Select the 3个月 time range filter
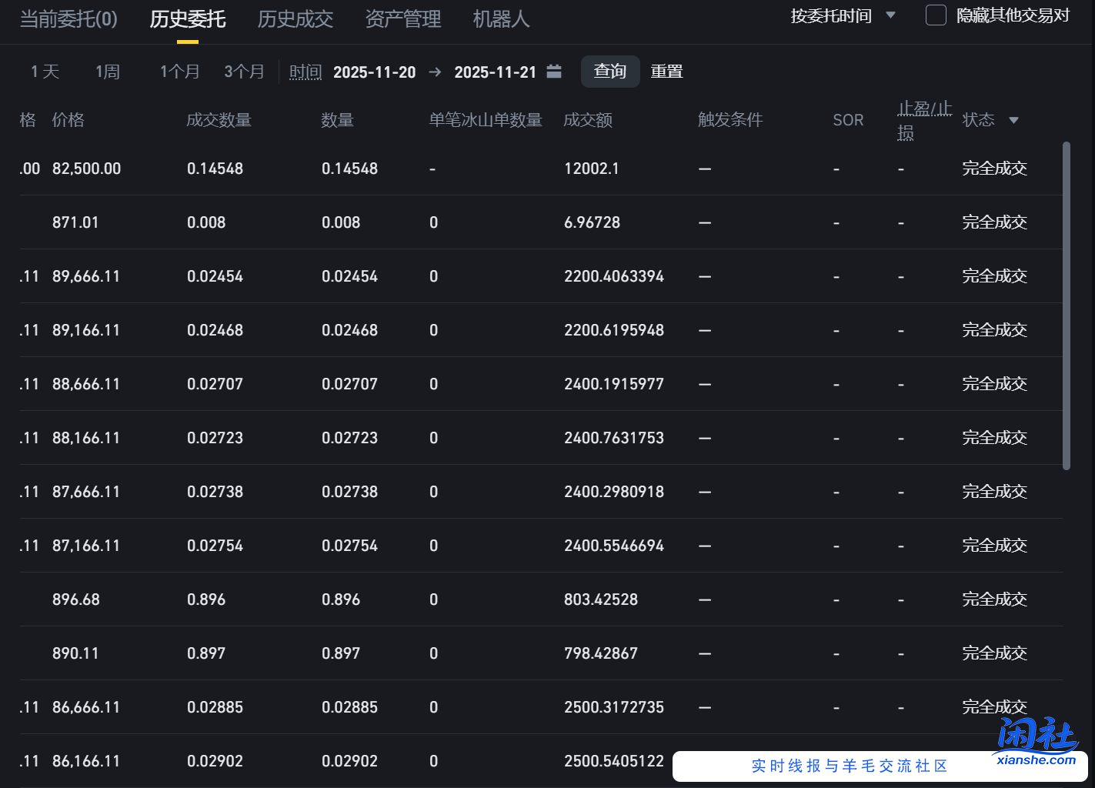The height and width of the screenshot is (788, 1095). pos(244,71)
